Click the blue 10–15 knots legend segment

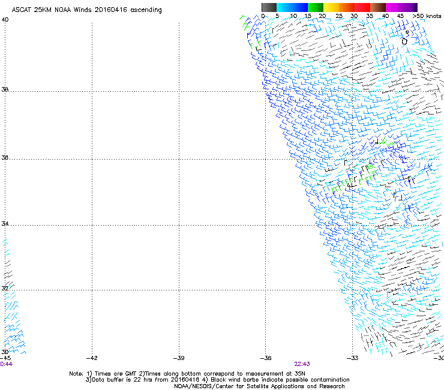click(x=300, y=7)
